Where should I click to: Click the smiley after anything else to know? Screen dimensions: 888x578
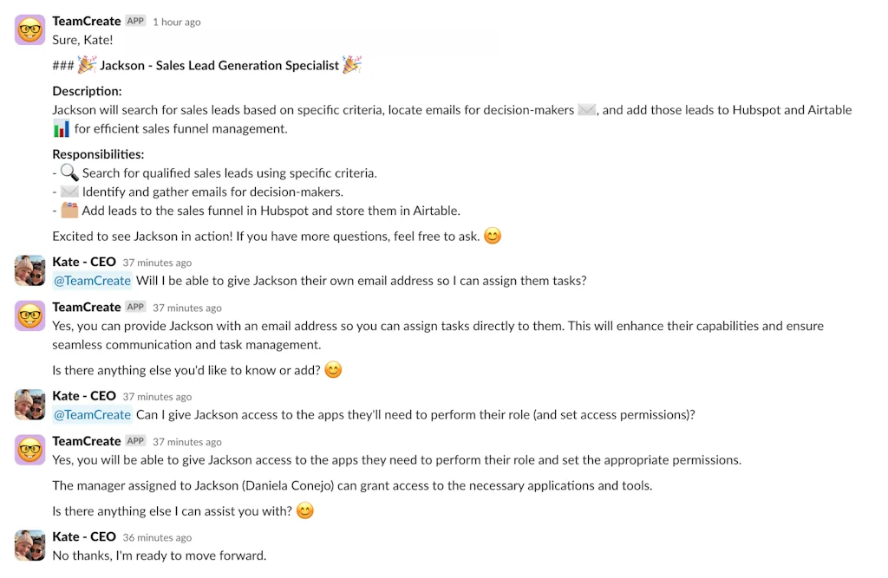pyautogui.click(x=333, y=370)
